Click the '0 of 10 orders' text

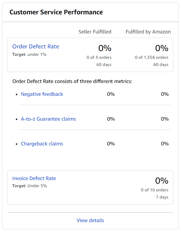click(154, 190)
